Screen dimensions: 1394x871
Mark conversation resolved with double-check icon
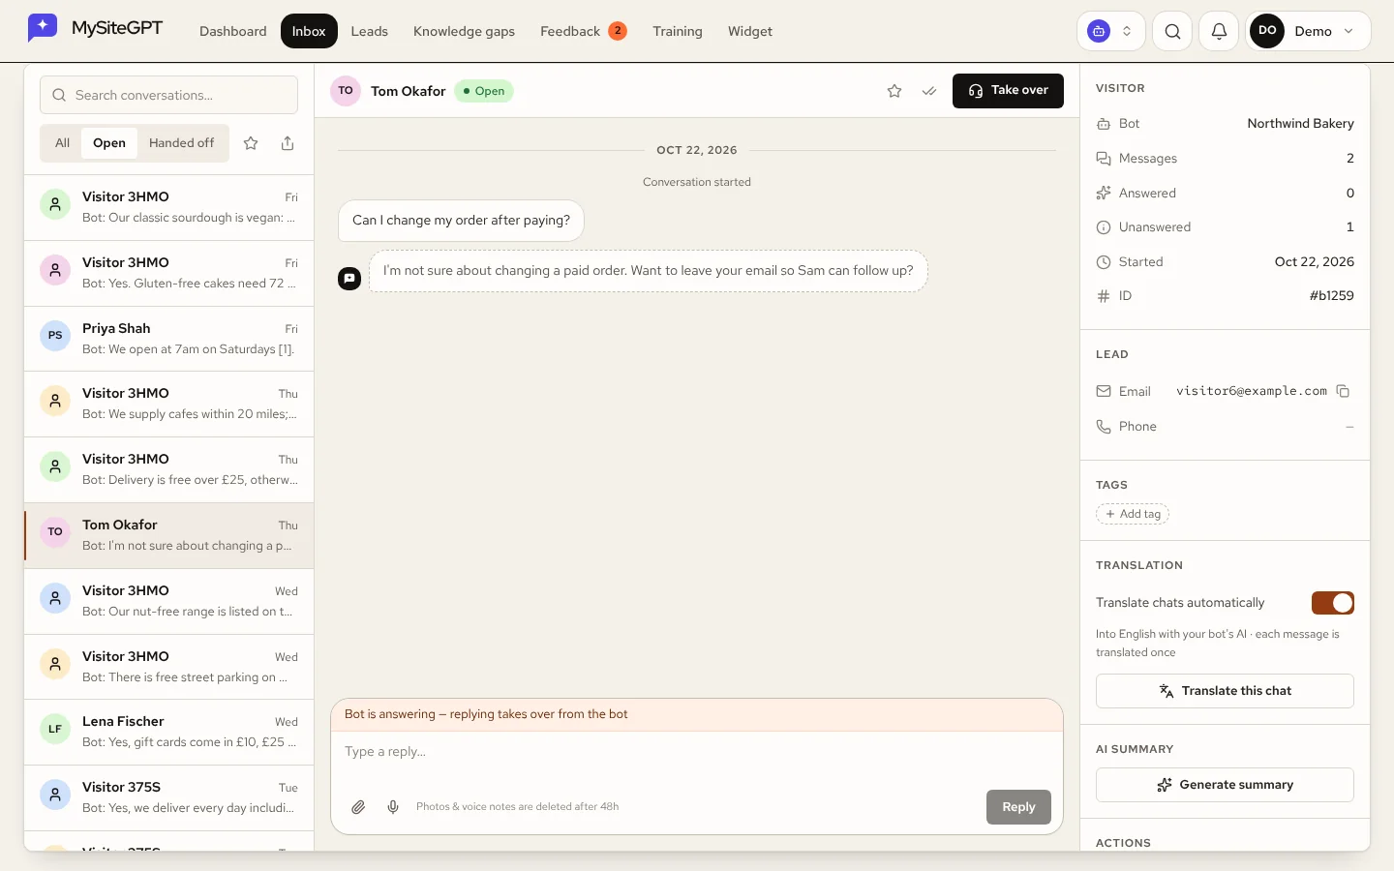point(929,91)
